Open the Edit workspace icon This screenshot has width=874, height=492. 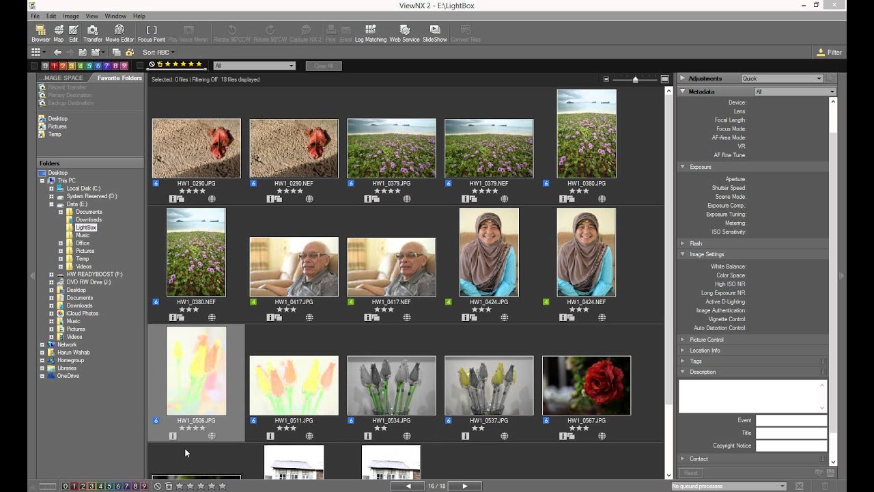tap(74, 33)
